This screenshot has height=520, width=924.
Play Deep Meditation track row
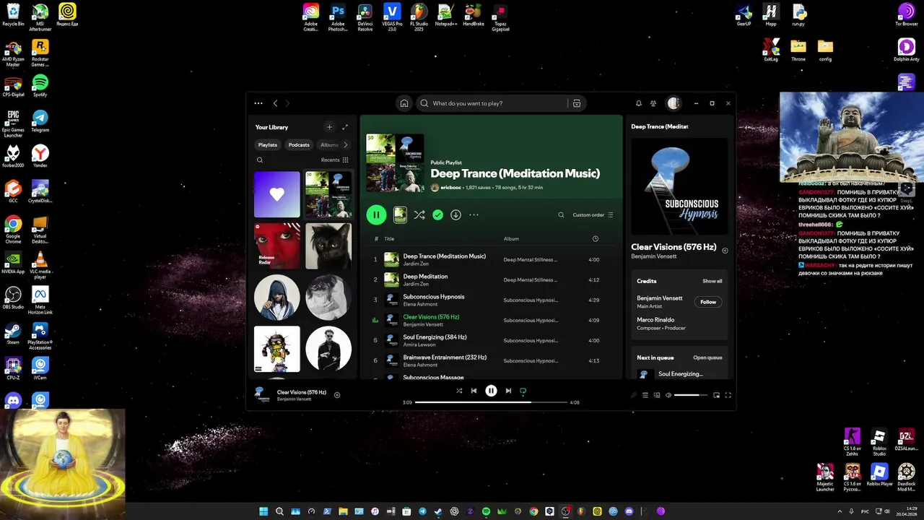click(491, 279)
